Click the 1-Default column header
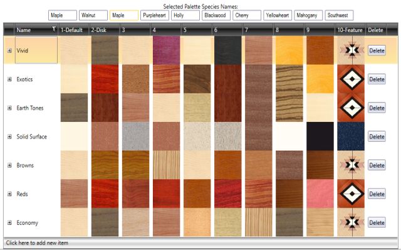 [x=73, y=29]
